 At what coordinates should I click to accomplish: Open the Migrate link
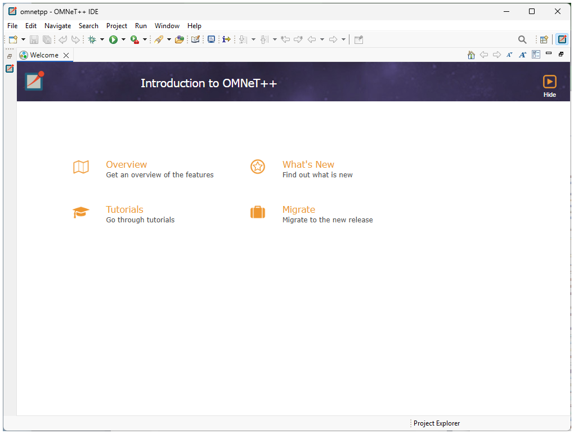[299, 209]
